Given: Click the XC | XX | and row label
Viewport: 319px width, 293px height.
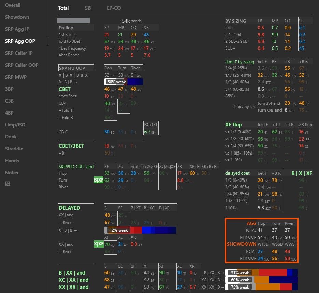Looking at the screenshot, I should point(73,280).
